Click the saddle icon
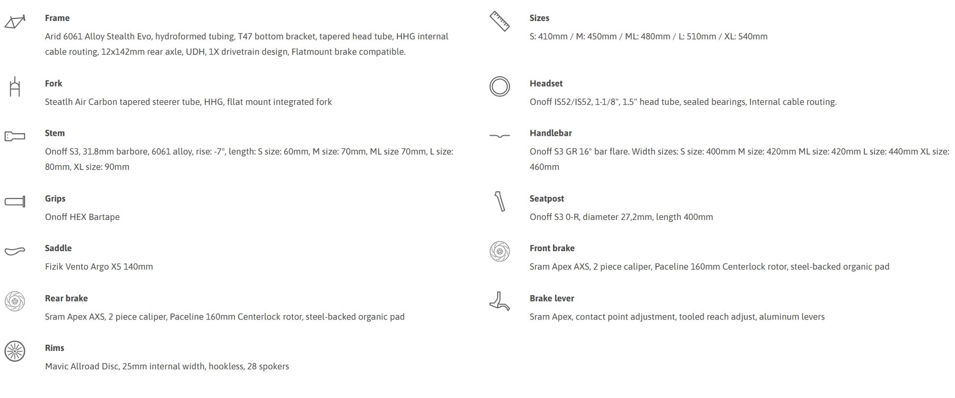 (15, 251)
